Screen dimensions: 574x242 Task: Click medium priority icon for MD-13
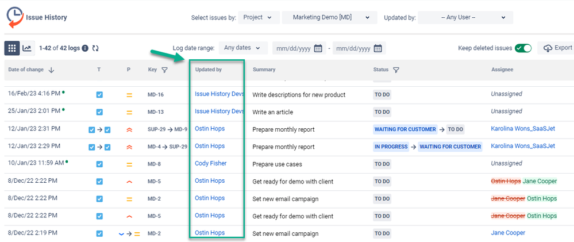(129, 113)
